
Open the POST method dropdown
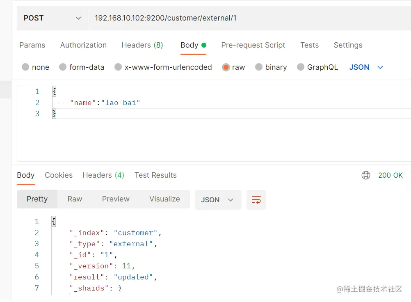[x=52, y=18]
